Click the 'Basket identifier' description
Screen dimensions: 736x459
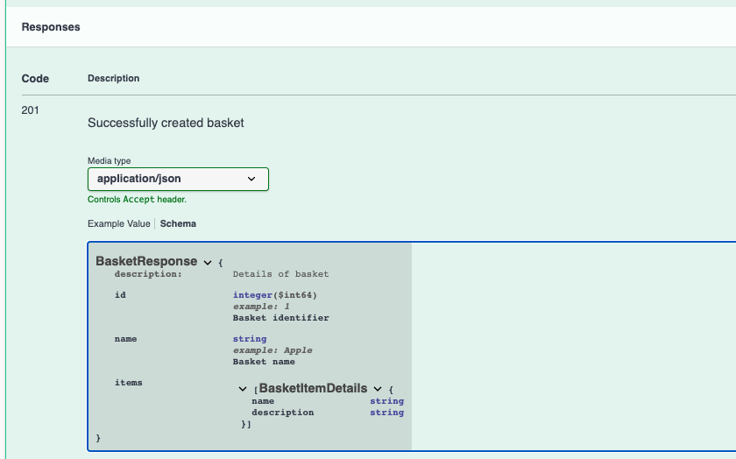click(280, 318)
